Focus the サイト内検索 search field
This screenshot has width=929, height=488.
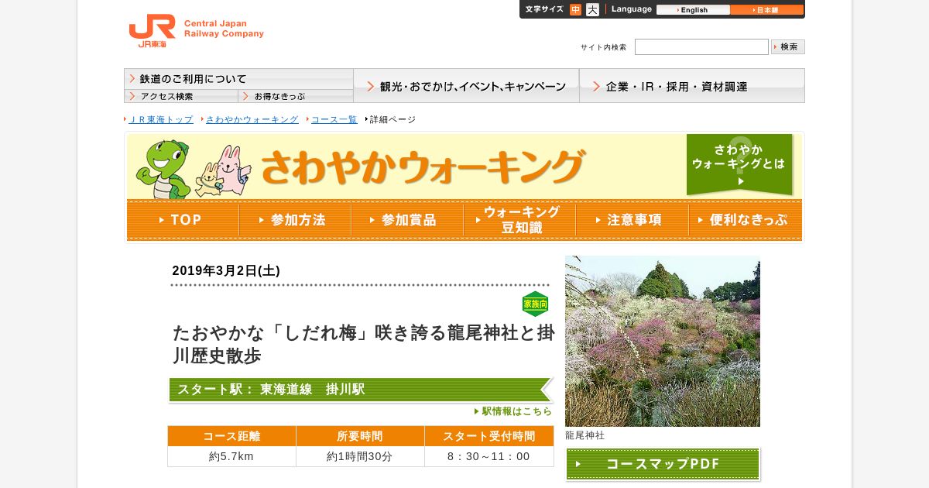(x=701, y=46)
